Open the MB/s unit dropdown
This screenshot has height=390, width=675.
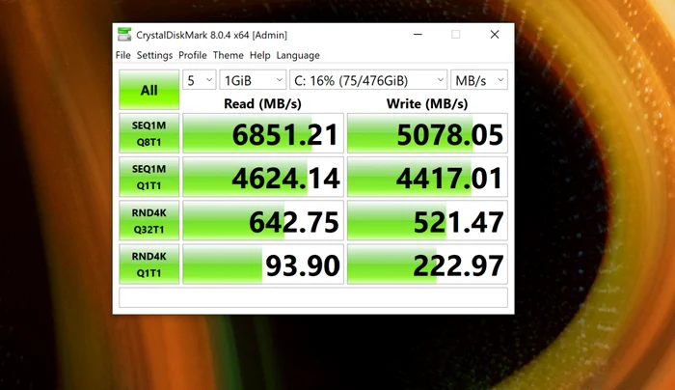pos(479,80)
